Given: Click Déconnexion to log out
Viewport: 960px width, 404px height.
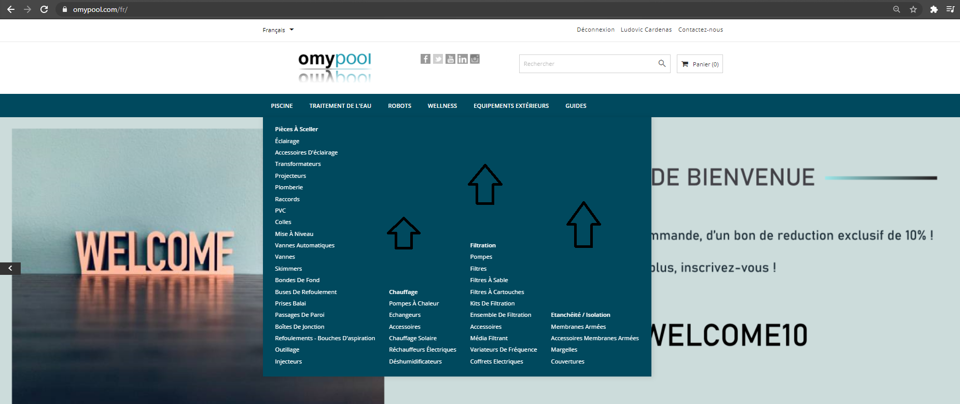Looking at the screenshot, I should pyautogui.click(x=595, y=30).
